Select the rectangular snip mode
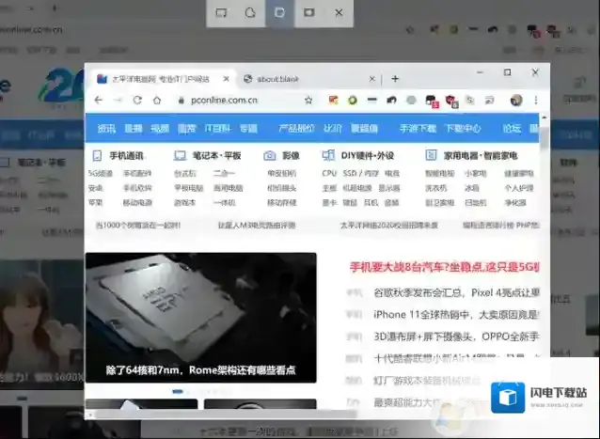The height and width of the screenshot is (439, 600). (221, 13)
